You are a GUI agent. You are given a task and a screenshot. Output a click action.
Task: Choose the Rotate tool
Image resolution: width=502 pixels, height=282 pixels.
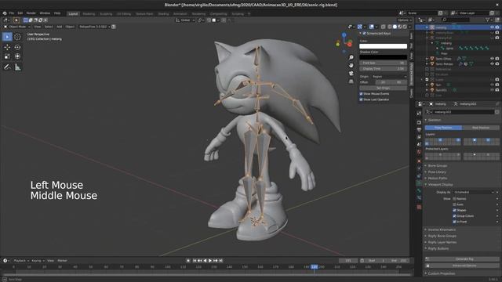[17, 47]
